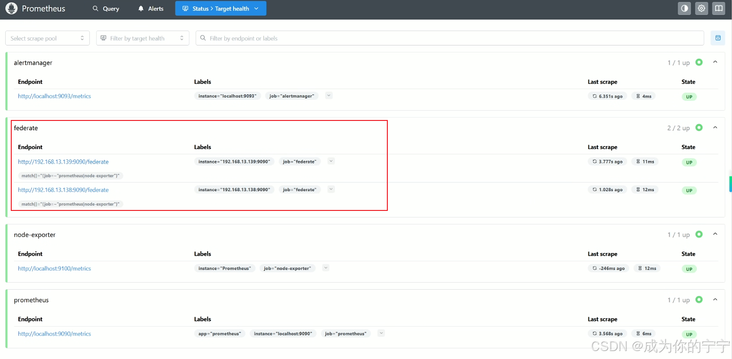Open the Alerts menu item
Image resolution: width=732 pixels, height=359 pixels.
click(151, 8)
